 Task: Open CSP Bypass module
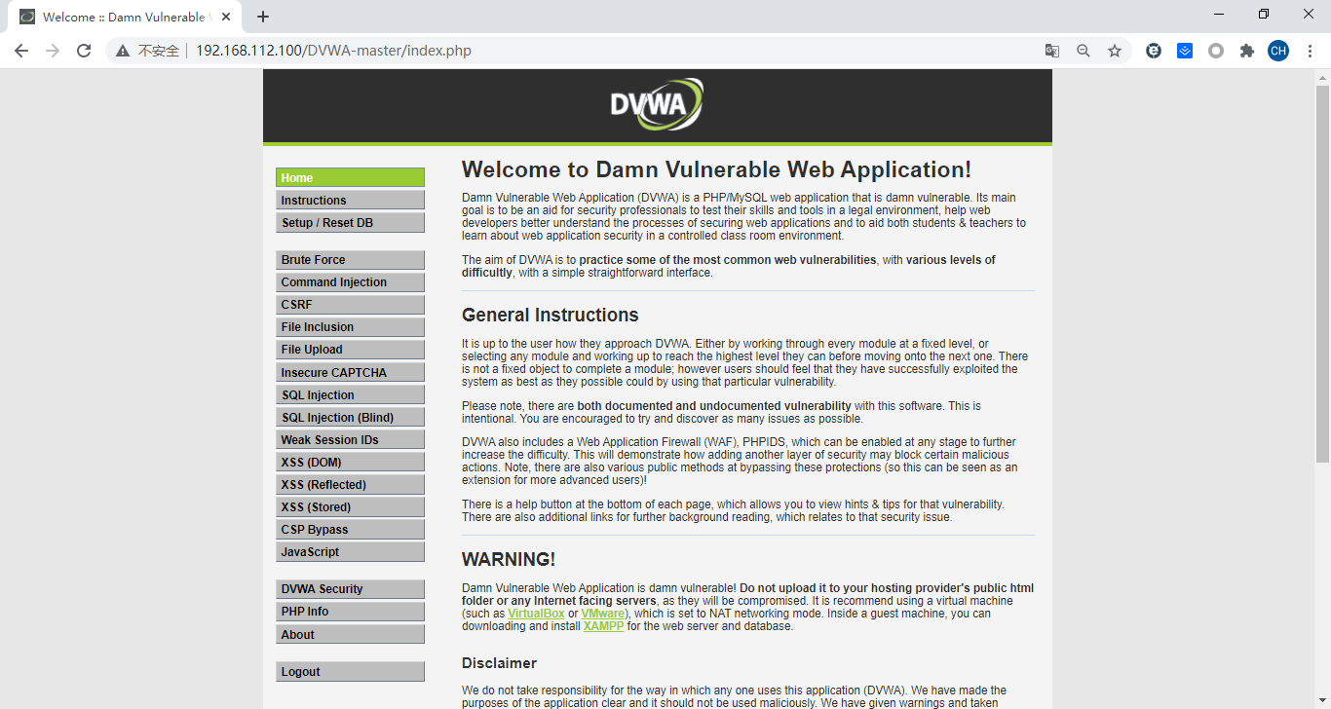point(351,529)
